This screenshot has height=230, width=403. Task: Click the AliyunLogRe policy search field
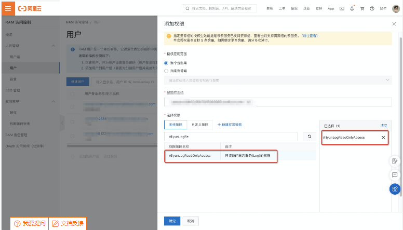231,137
